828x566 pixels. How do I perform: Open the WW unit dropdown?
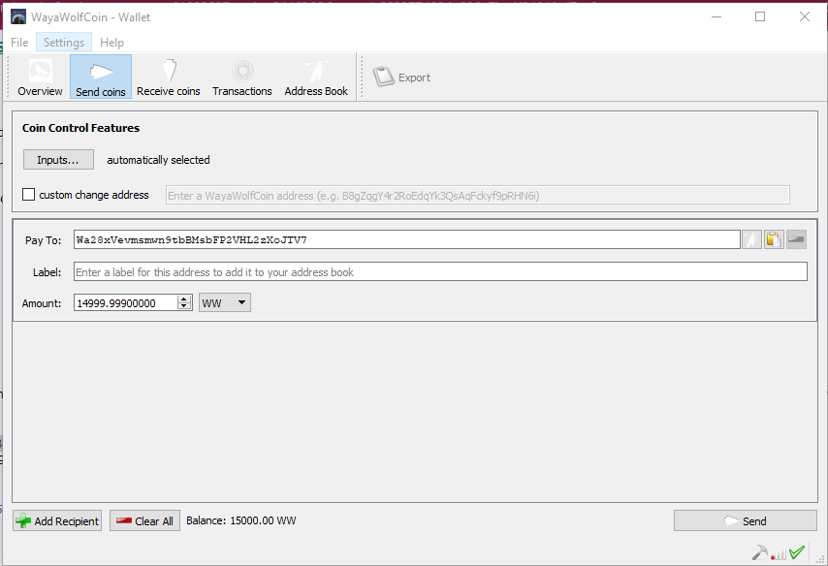point(224,303)
